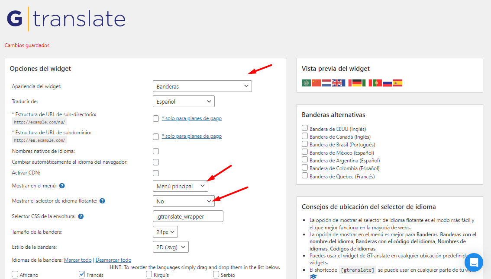Open the Traducir de Español dropdown
491x279 pixels.
point(184,101)
